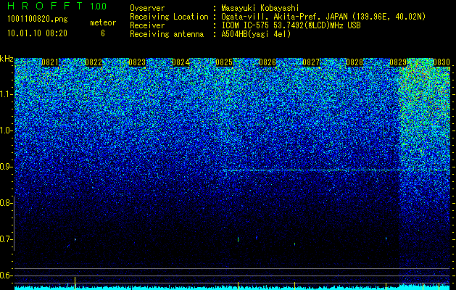Click the 0830 time marker
This screenshot has width=456, height=290.
pos(442,62)
